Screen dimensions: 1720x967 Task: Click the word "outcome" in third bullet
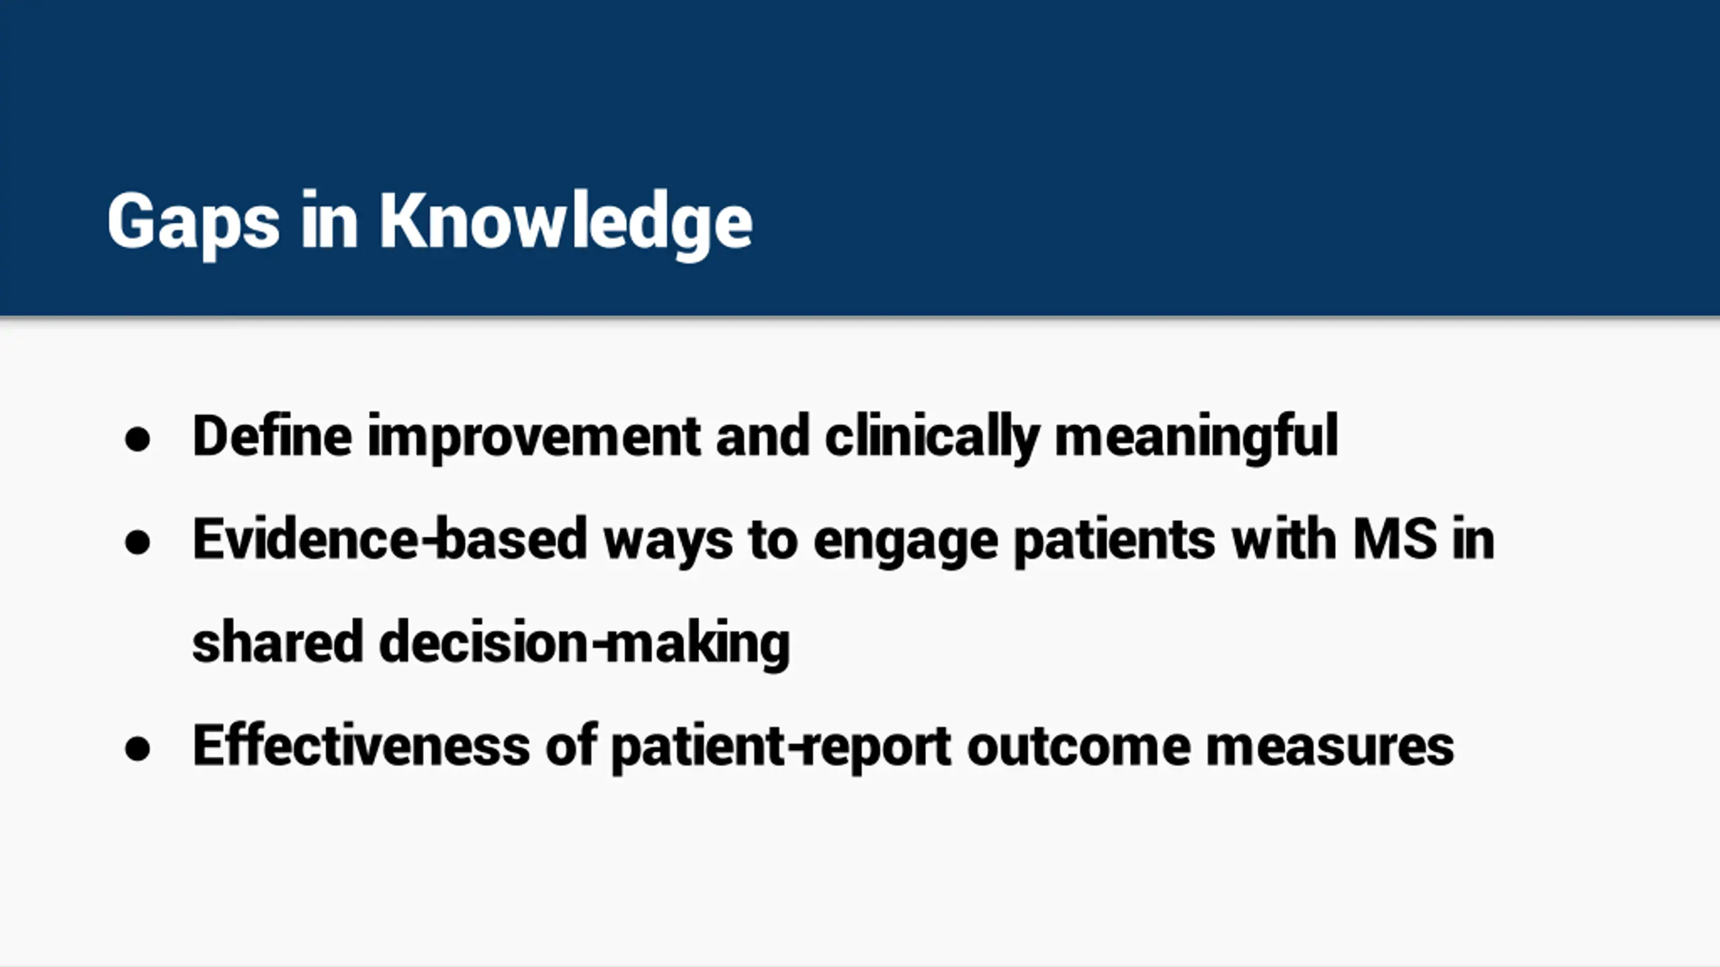pos(1079,747)
